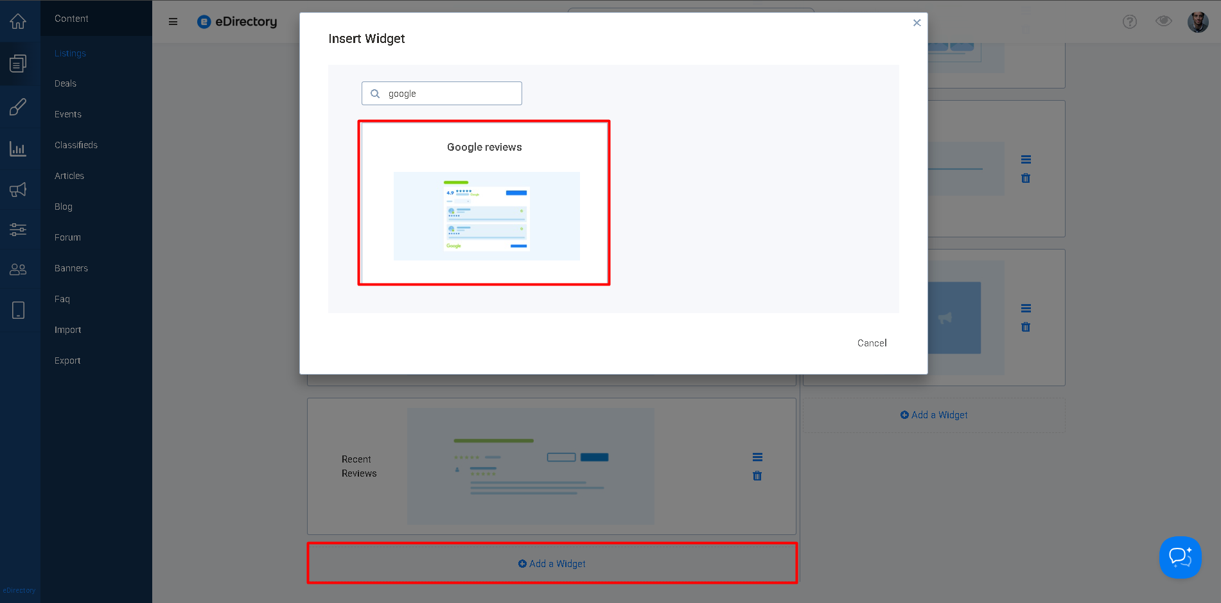Viewport: 1221px width, 603px height.
Task: Open the Import menu item
Action: tap(67, 330)
